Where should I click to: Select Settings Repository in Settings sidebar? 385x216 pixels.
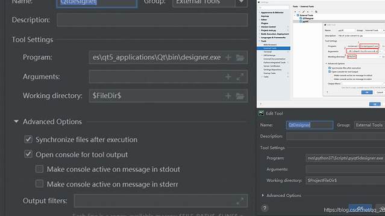tap(272, 70)
